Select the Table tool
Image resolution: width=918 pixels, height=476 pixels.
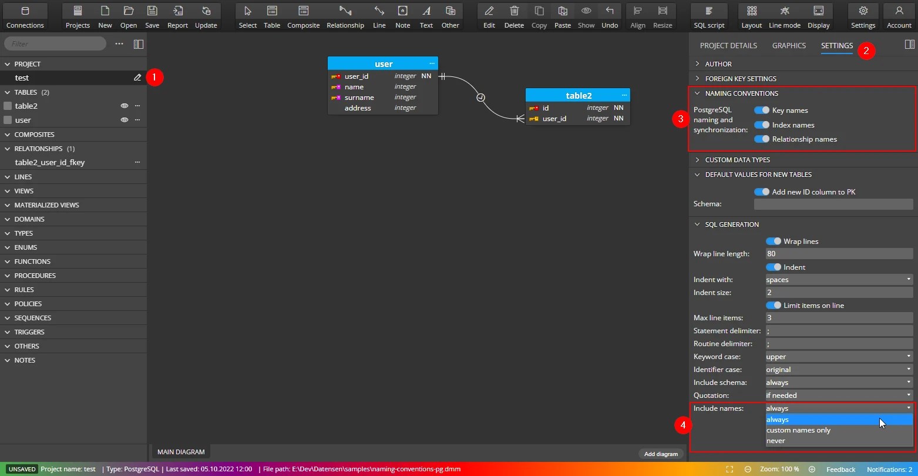271,15
